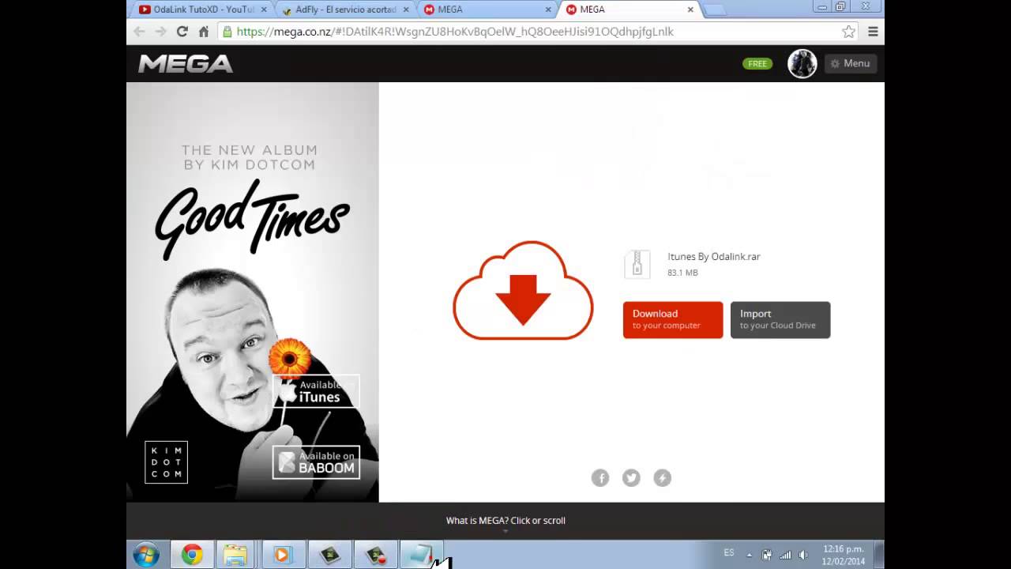Reload the current page
The width and height of the screenshot is (1011, 569).
pyautogui.click(x=182, y=32)
